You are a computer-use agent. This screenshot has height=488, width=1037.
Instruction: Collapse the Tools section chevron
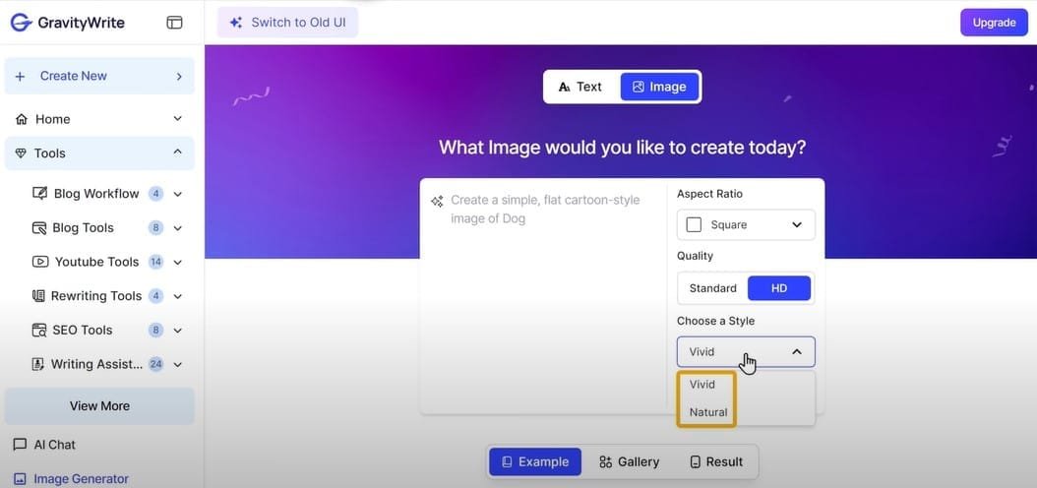coord(178,152)
